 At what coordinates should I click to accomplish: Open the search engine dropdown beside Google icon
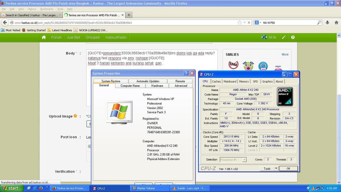pos(260,23)
